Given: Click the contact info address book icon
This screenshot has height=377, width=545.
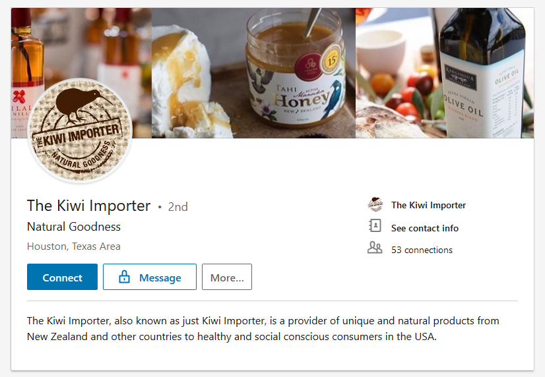Looking at the screenshot, I should point(375,227).
